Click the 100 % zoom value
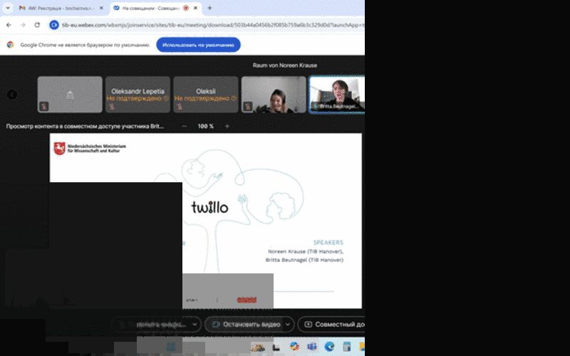 click(x=206, y=127)
